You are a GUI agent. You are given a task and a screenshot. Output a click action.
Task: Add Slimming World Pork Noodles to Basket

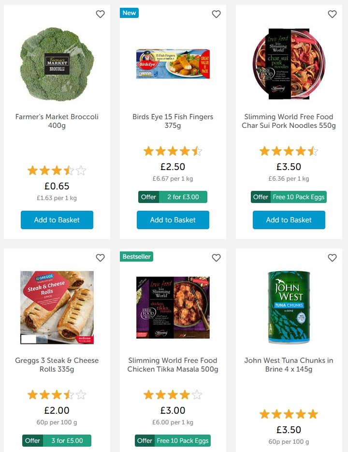pos(289,220)
